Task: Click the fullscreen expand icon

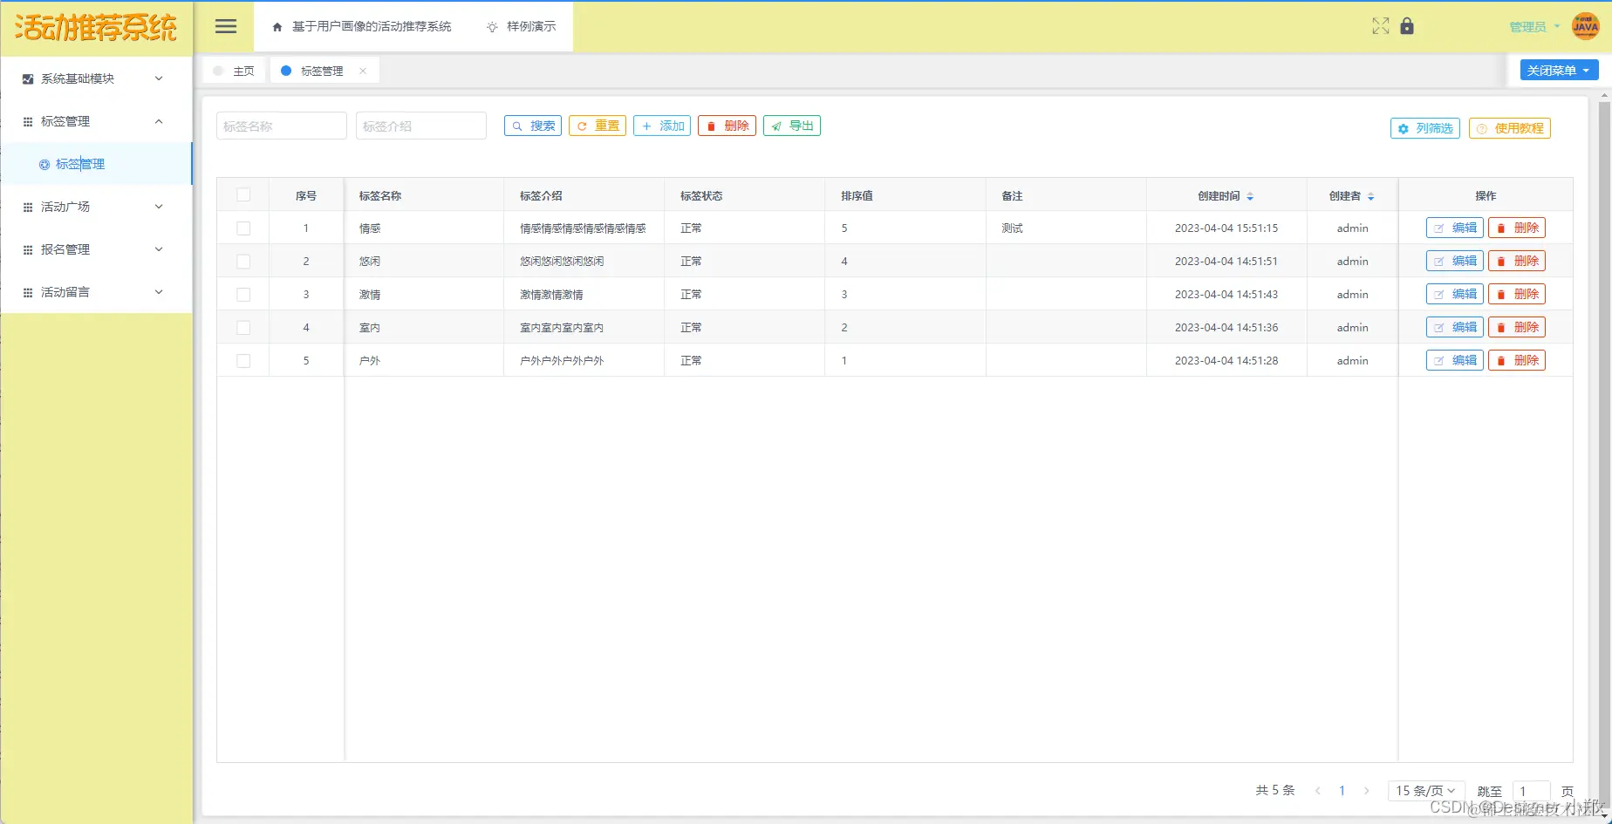Action: click(x=1380, y=26)
